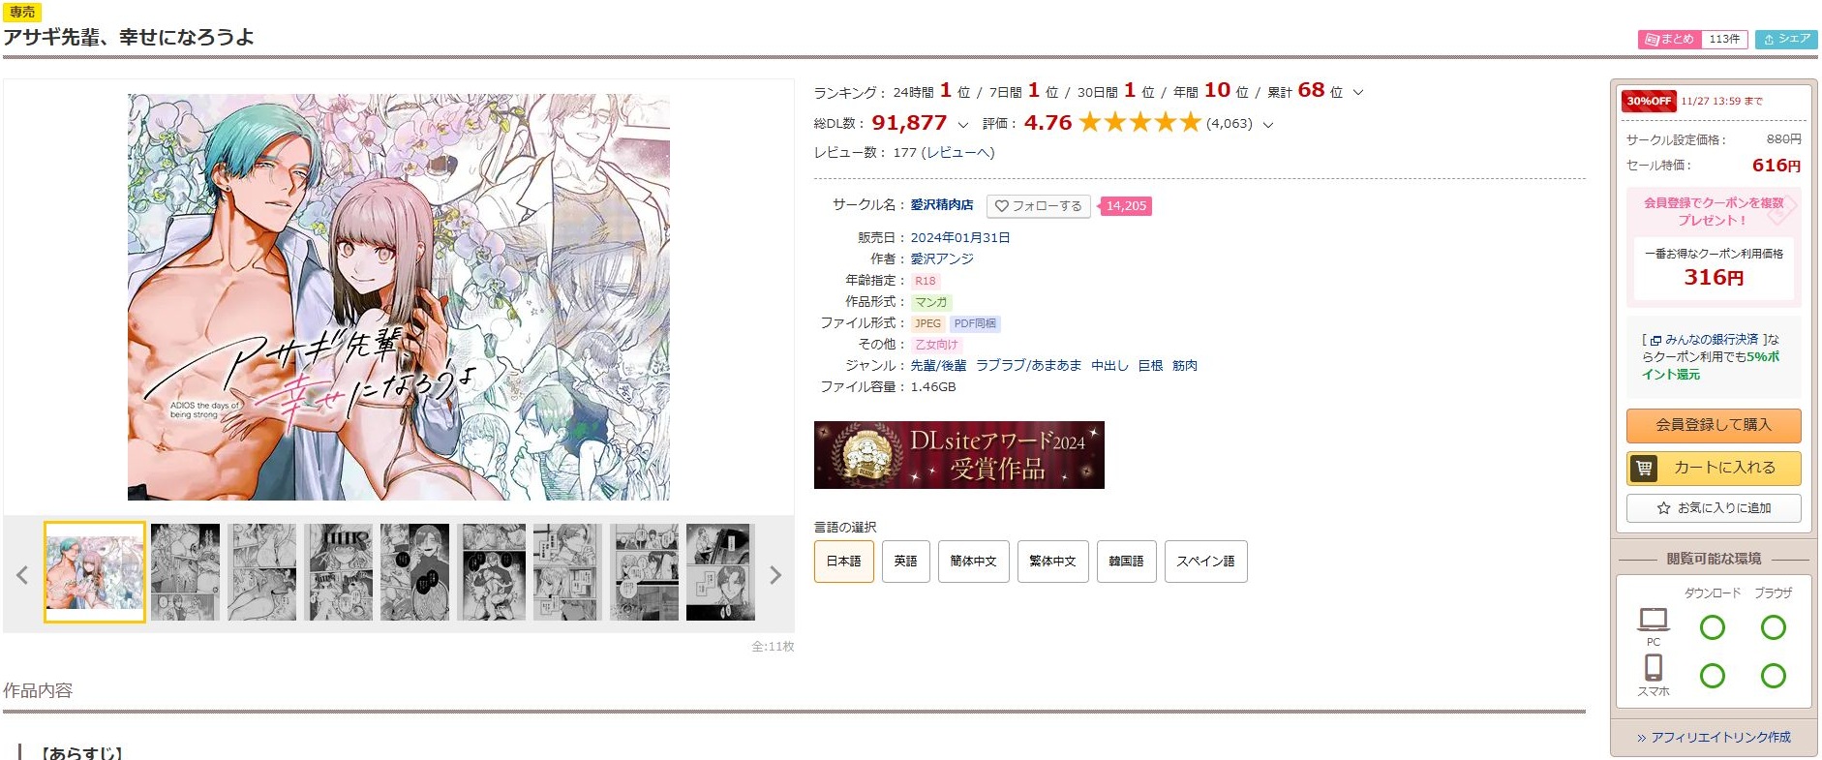Image resolution: width=1822 pixels, height=760 pixels.
Task: Open the ラブラブ/あまあま genre tag
Action: [x=1028, y=366]
